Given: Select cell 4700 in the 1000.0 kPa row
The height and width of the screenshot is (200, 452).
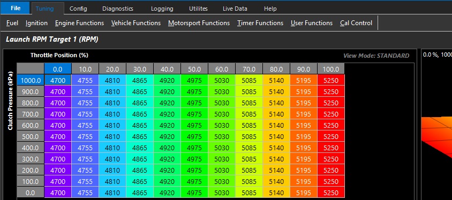Looking at the screenshot, I should [58, 80].
